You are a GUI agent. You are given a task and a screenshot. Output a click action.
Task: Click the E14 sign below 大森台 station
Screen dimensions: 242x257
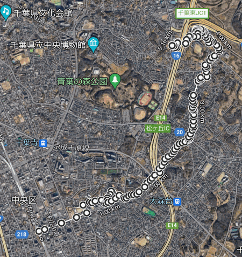click(172, 225)
